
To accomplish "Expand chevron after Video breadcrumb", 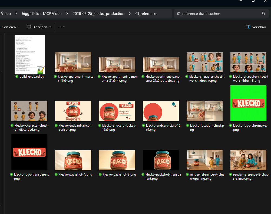I will (16, 14).
